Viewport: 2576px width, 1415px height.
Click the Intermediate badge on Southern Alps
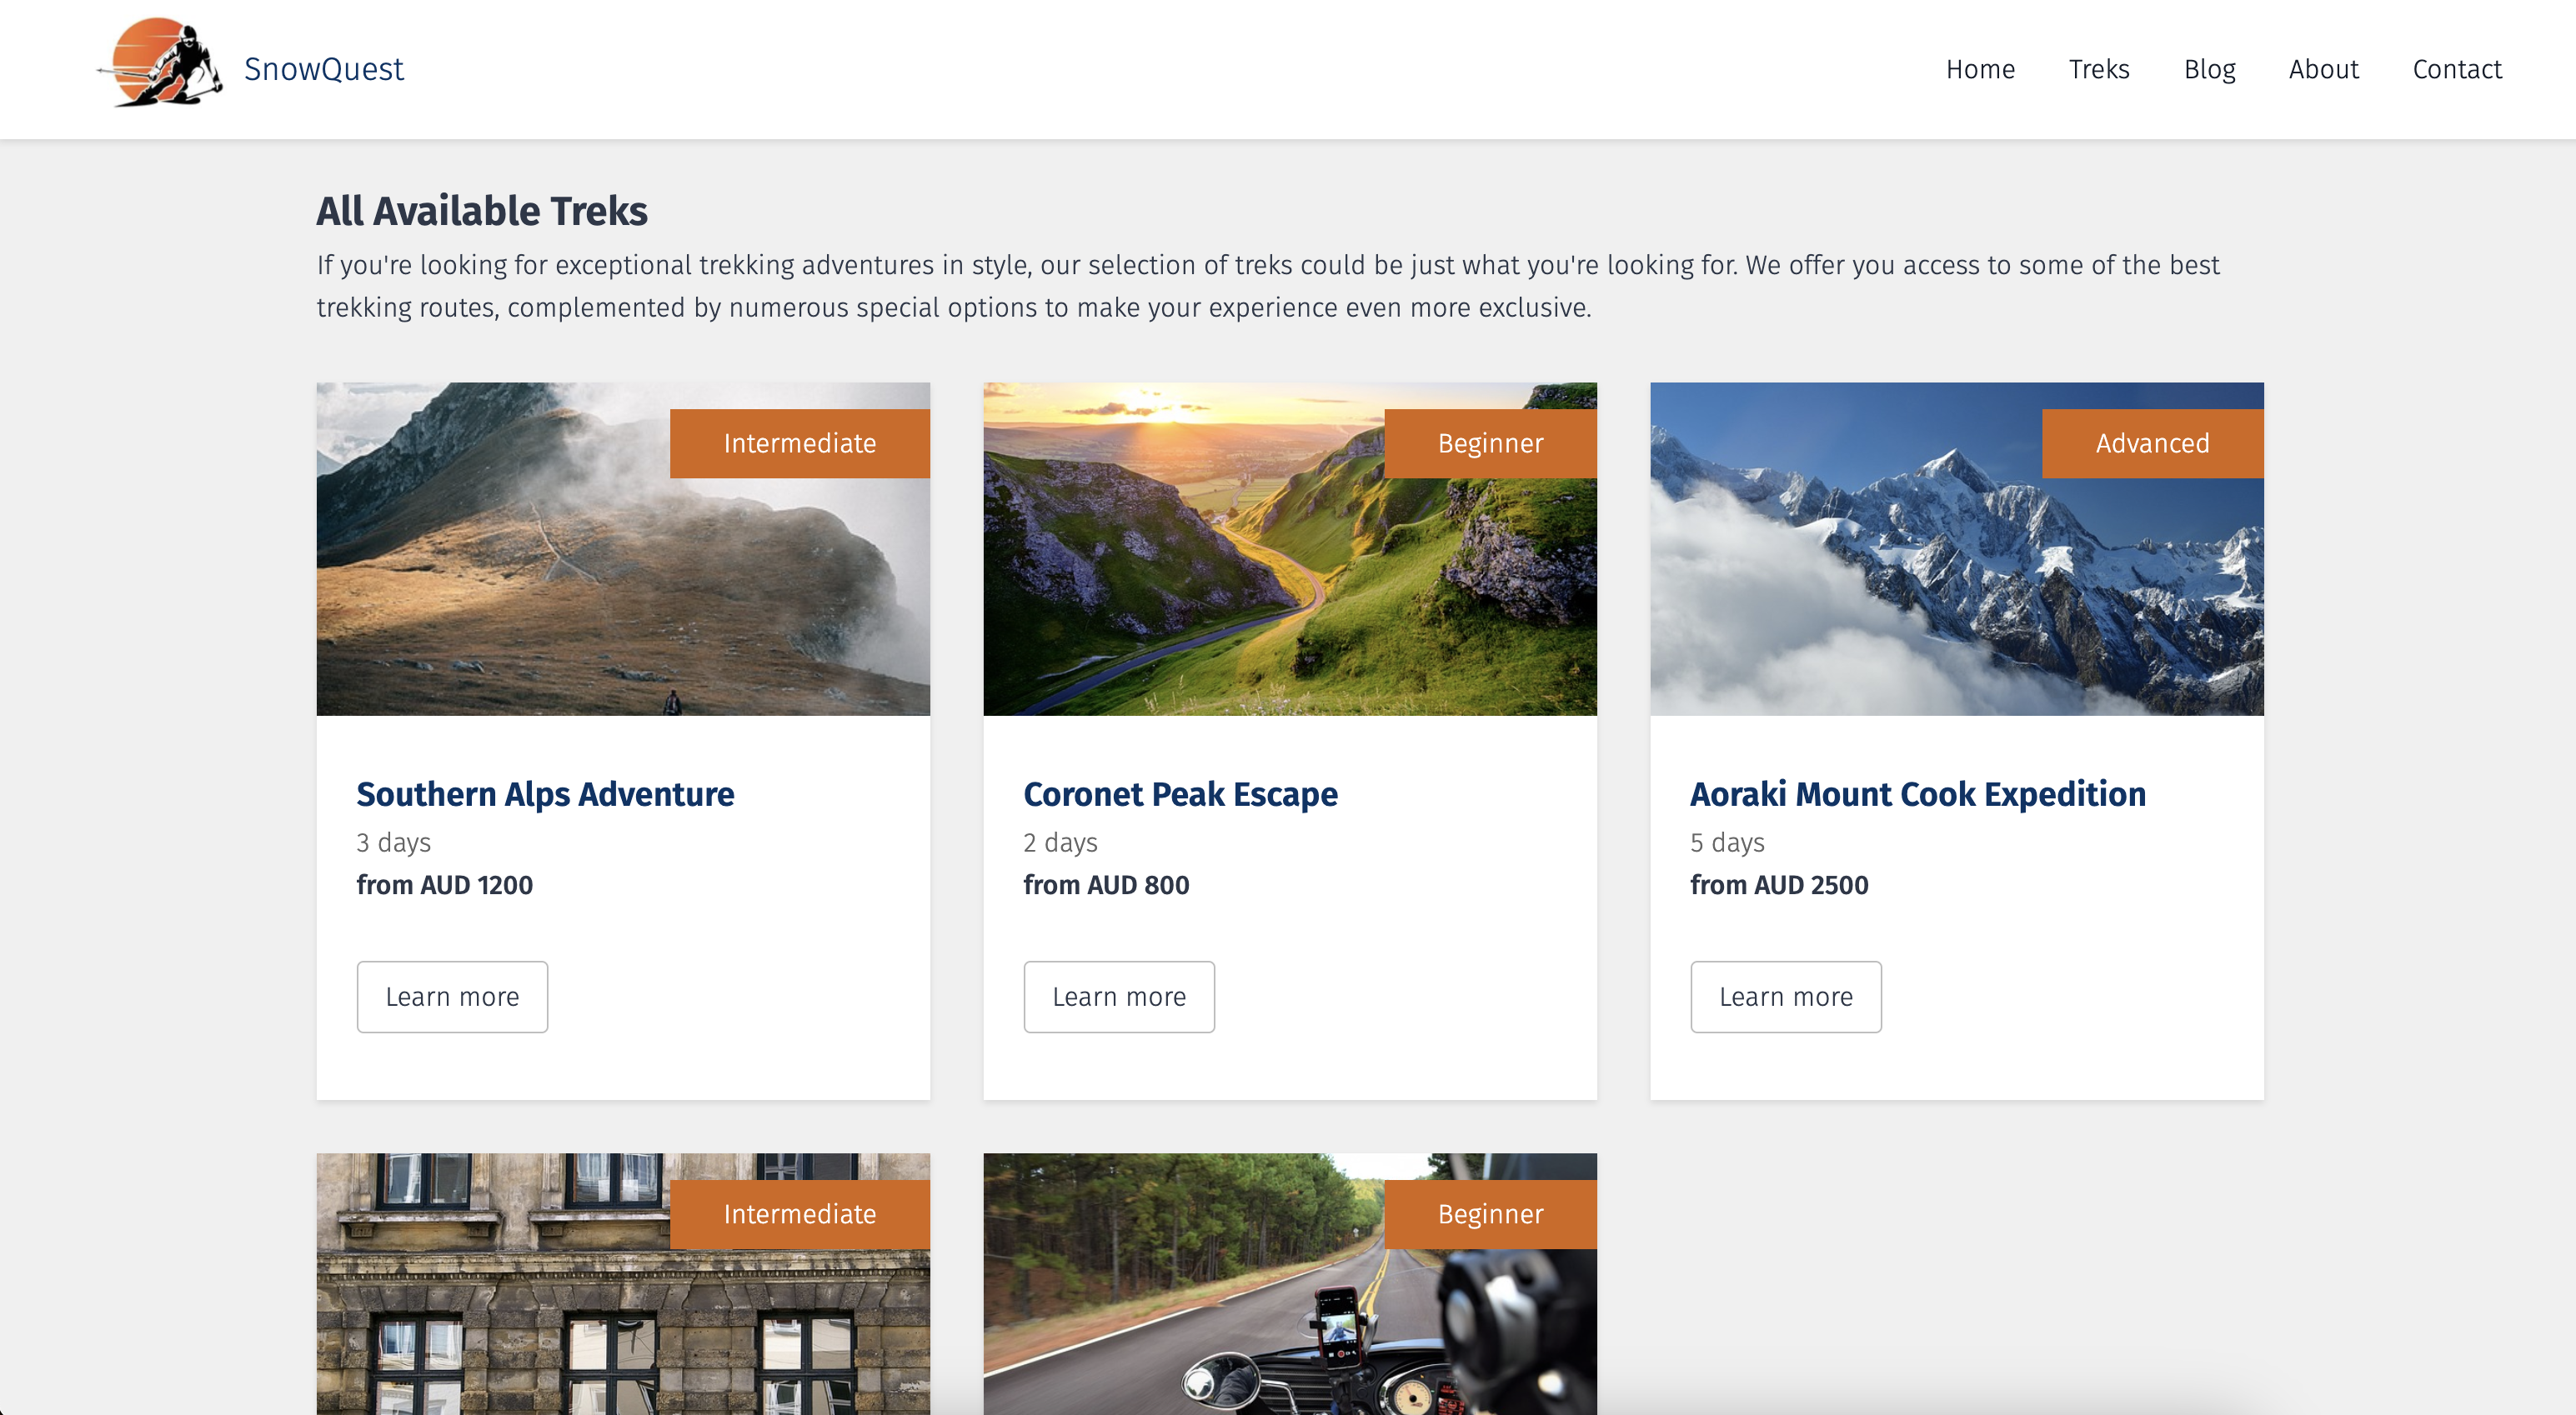coord(800,442)
